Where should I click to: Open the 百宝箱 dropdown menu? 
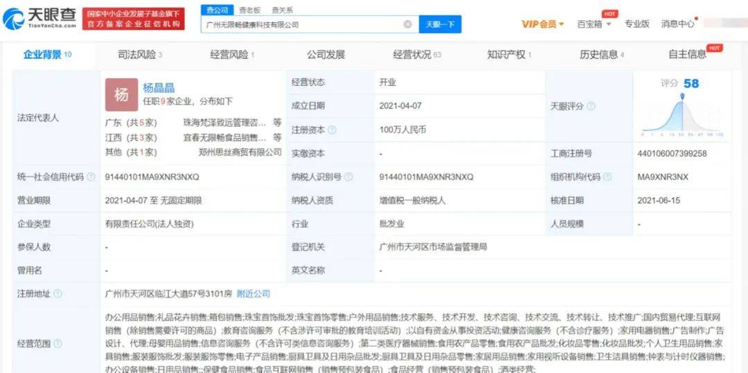click(594, 24)
